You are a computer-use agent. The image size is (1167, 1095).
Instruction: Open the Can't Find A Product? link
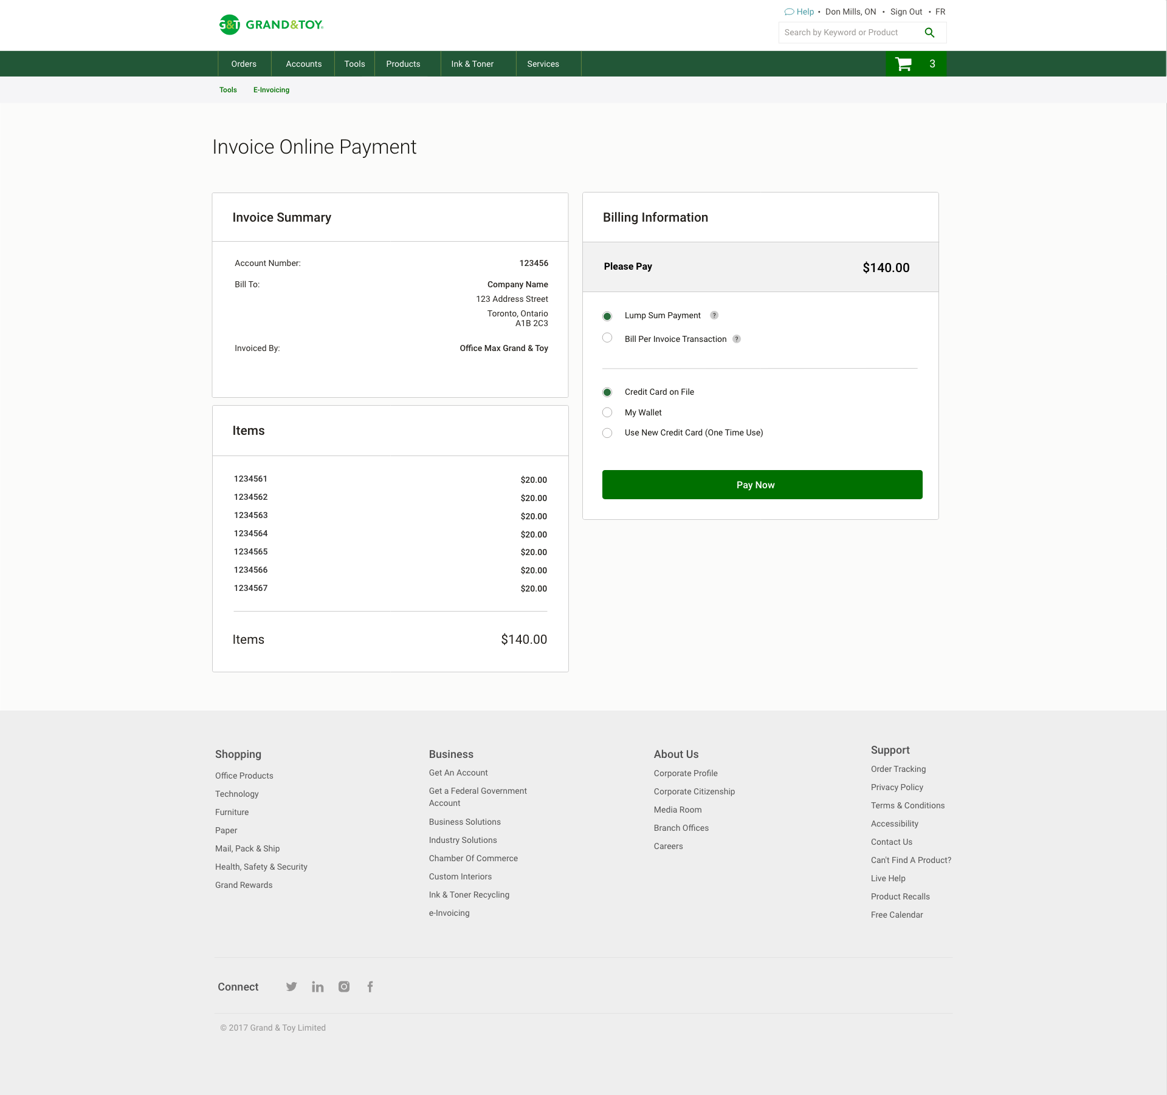911,860
